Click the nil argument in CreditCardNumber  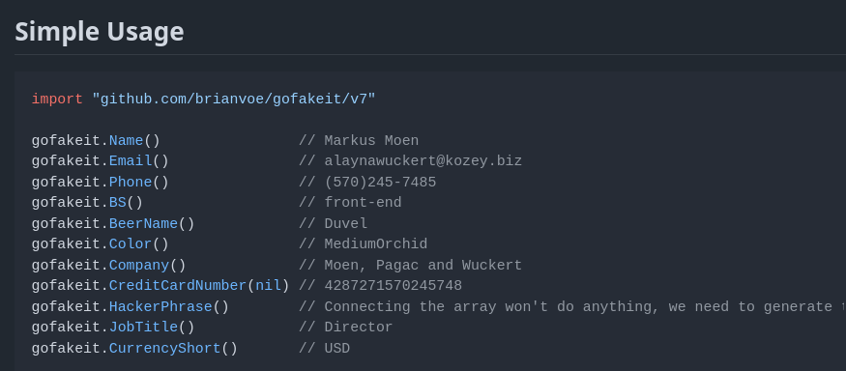point(268,286)
